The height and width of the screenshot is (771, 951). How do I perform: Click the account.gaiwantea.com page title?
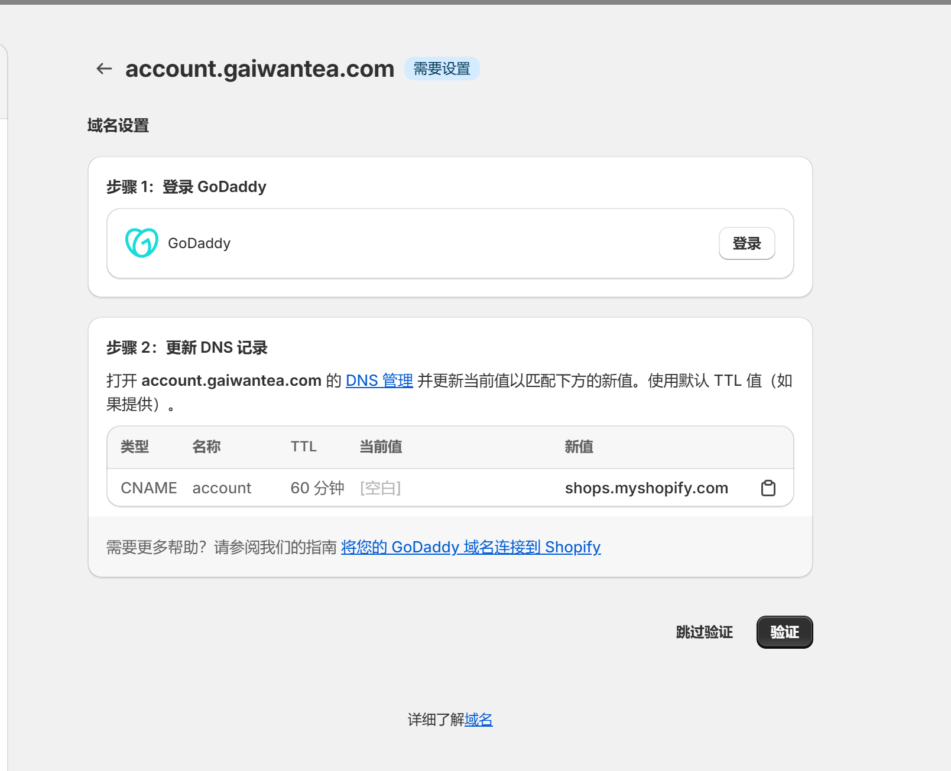click(x=259, y=69)
